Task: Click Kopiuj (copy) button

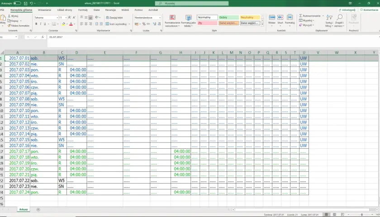Action: coord(14,21)
